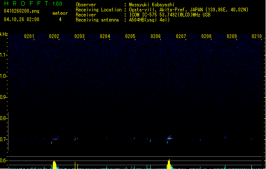Click the observer name Masayuki Kobayashi
This screenshot has width=266, height=169.
pyautogui.click(x=152, y=5)
